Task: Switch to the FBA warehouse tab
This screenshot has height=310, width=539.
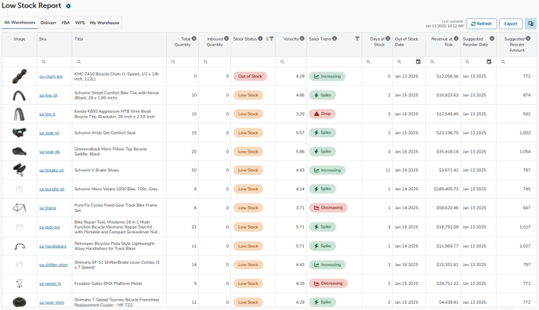Action: (x=66, y=23)
